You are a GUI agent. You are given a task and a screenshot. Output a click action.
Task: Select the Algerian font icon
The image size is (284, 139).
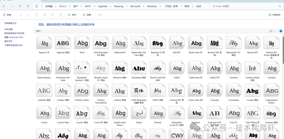(x=63, y=43)
